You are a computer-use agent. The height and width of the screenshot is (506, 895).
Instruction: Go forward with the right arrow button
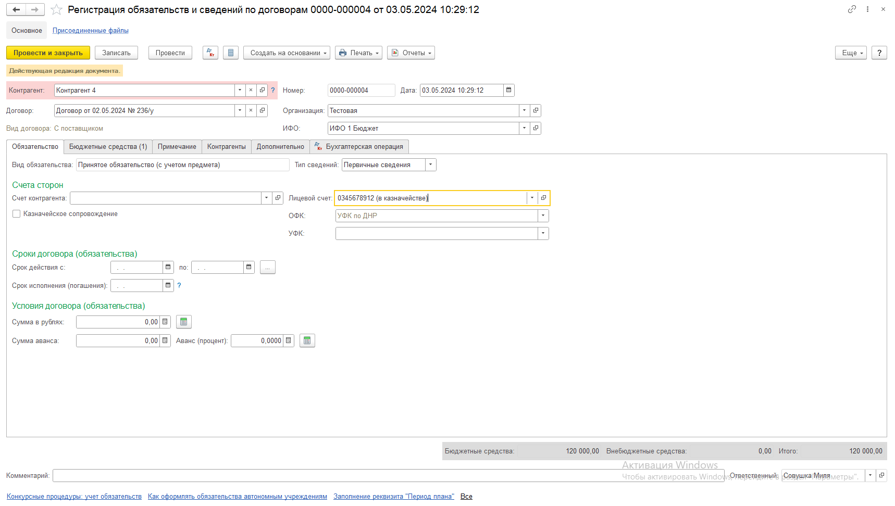point(35,9)
